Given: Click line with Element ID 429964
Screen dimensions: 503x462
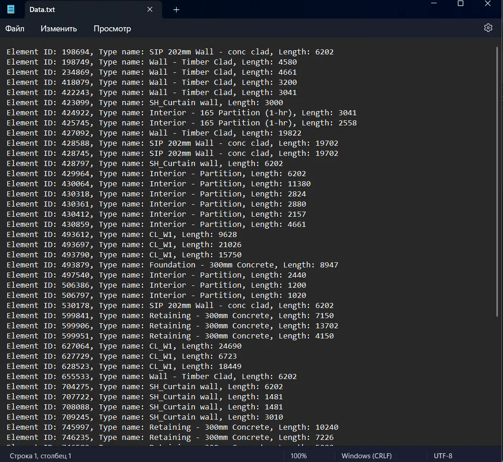Looking at the screenshot, I should pos(156,173).
